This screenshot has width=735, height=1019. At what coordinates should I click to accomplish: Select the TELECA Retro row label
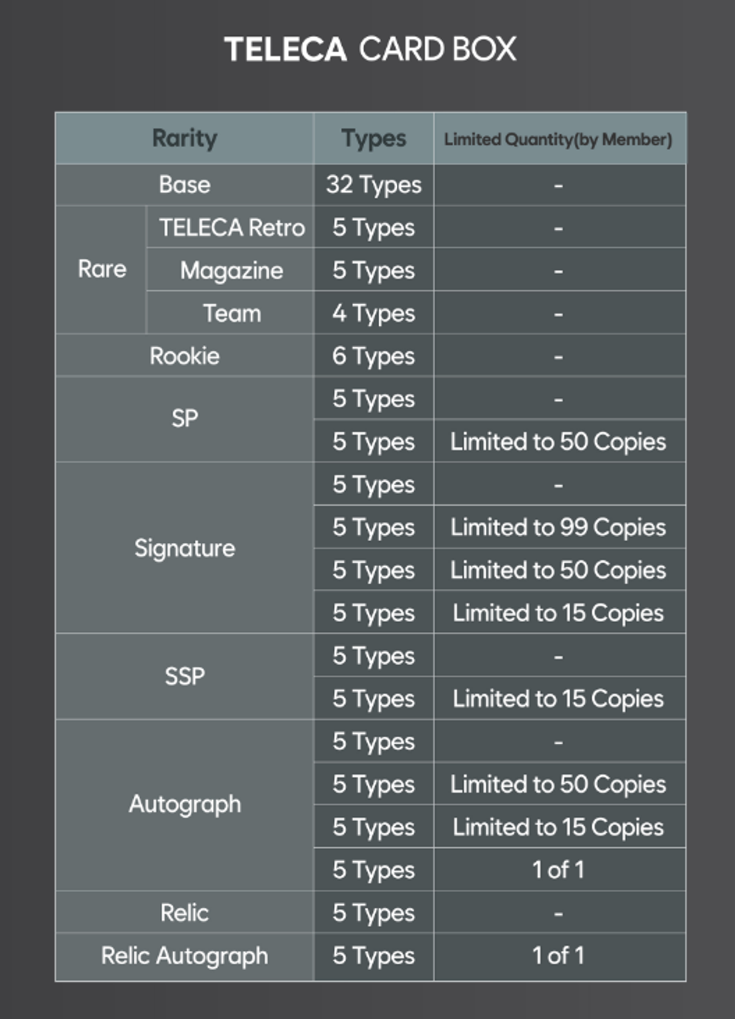[232, 227]
